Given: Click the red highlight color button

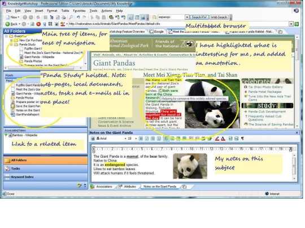Looking at the screenshot, I should [x=217, y=138].
